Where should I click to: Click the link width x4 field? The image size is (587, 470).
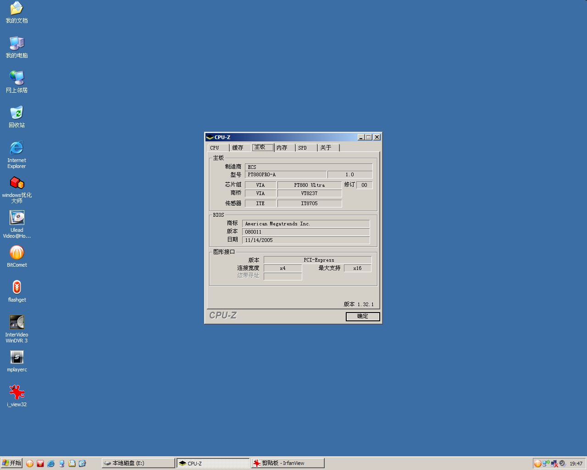point(283,268)
